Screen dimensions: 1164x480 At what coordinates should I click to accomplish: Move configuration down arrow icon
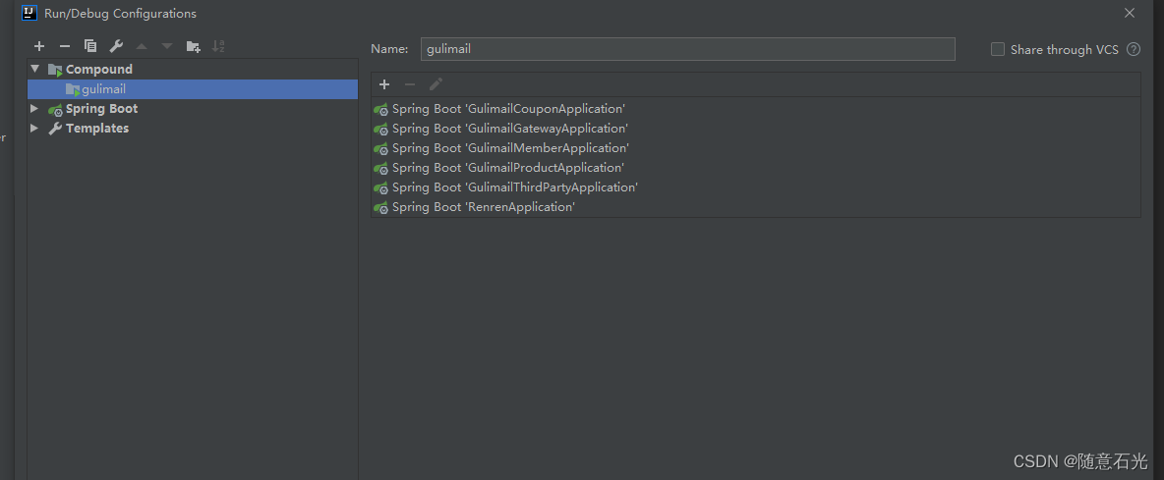(167, 47)
